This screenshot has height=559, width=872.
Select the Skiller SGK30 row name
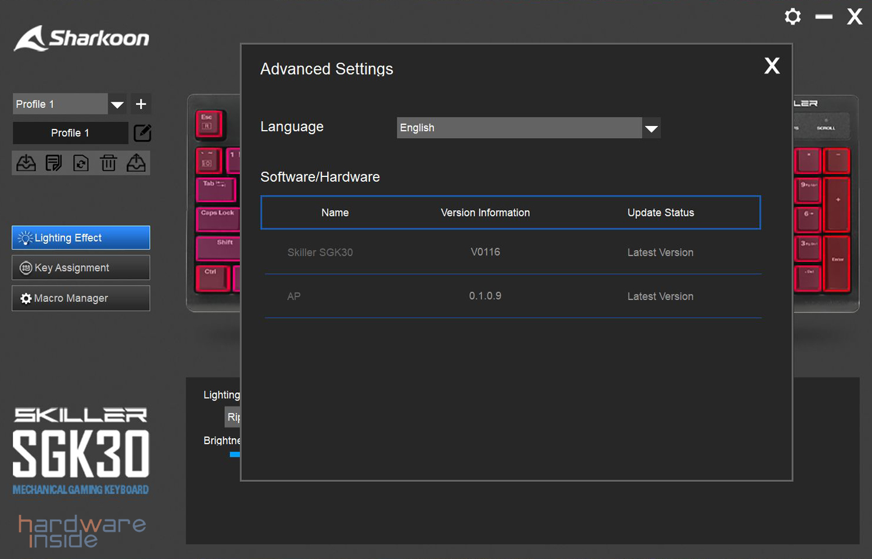pyautogui.click(x=320, y=253)
